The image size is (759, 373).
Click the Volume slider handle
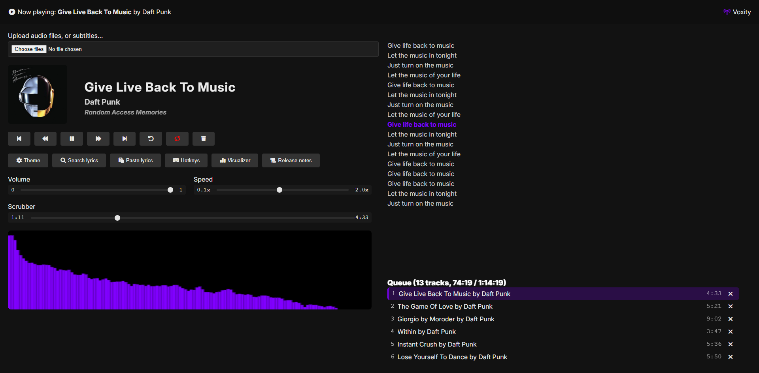pos(170,190)
